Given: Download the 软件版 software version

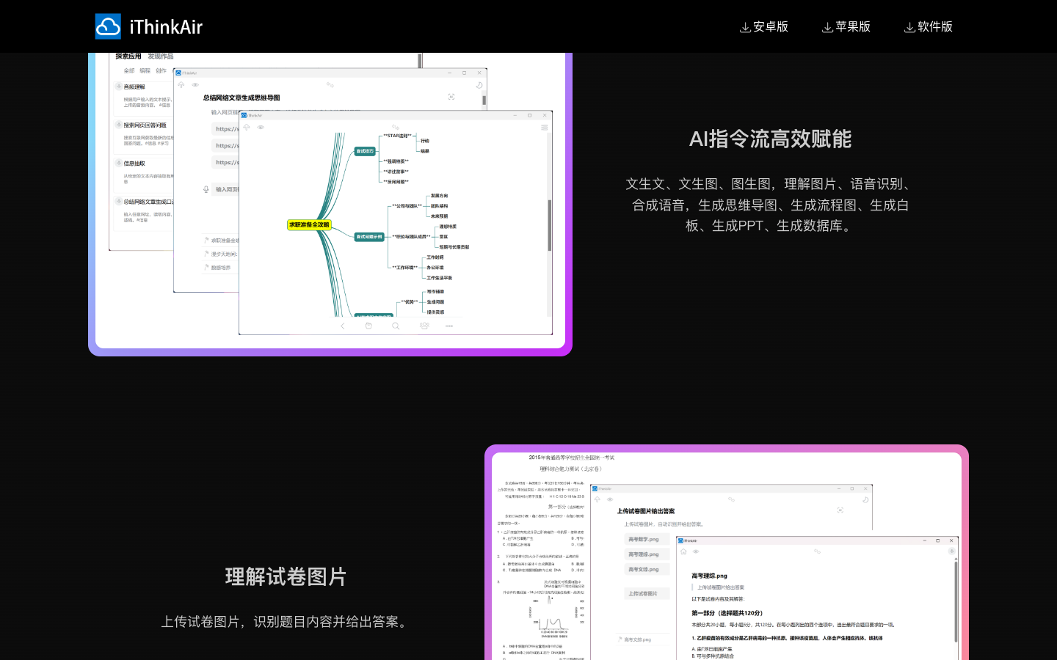Looking at the screenshot, I should pyautogui.click(x=929, y=26).
